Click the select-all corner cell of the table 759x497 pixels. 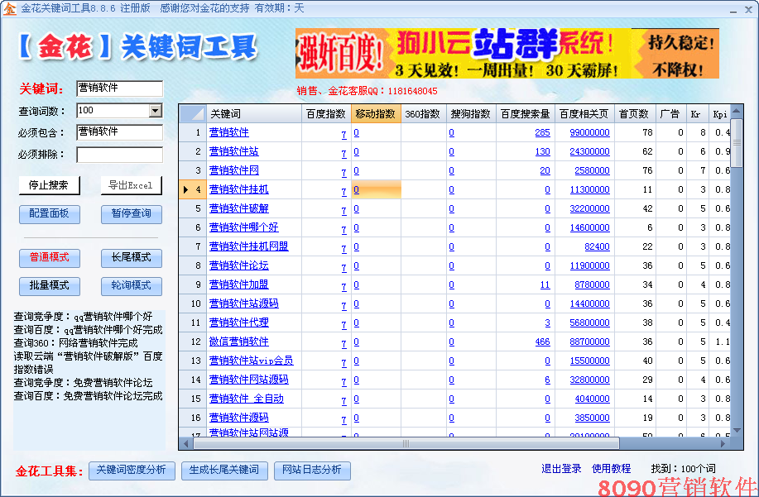pyautogui.click(x=192, y=113)
